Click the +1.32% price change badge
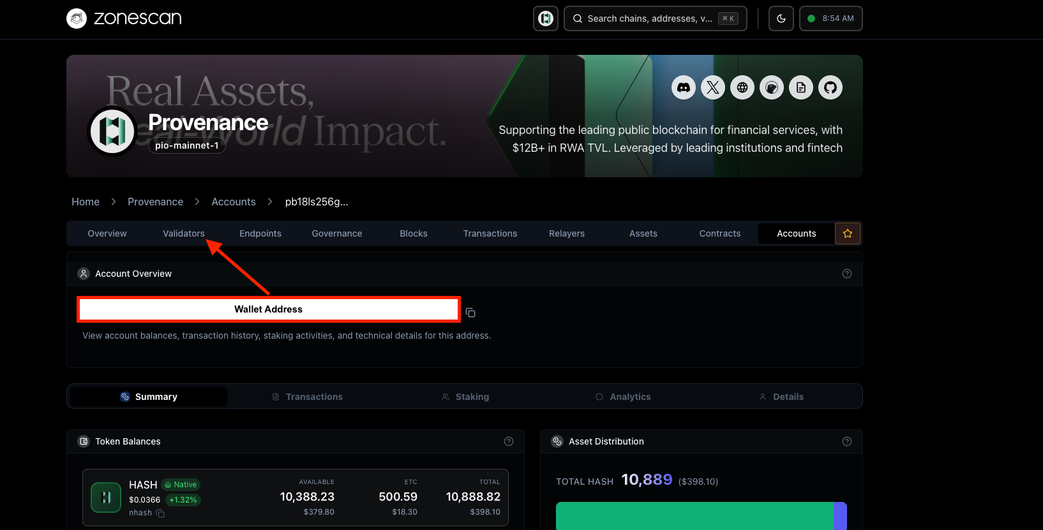Screen dimensions: 1043x530 tap(183, 500)
